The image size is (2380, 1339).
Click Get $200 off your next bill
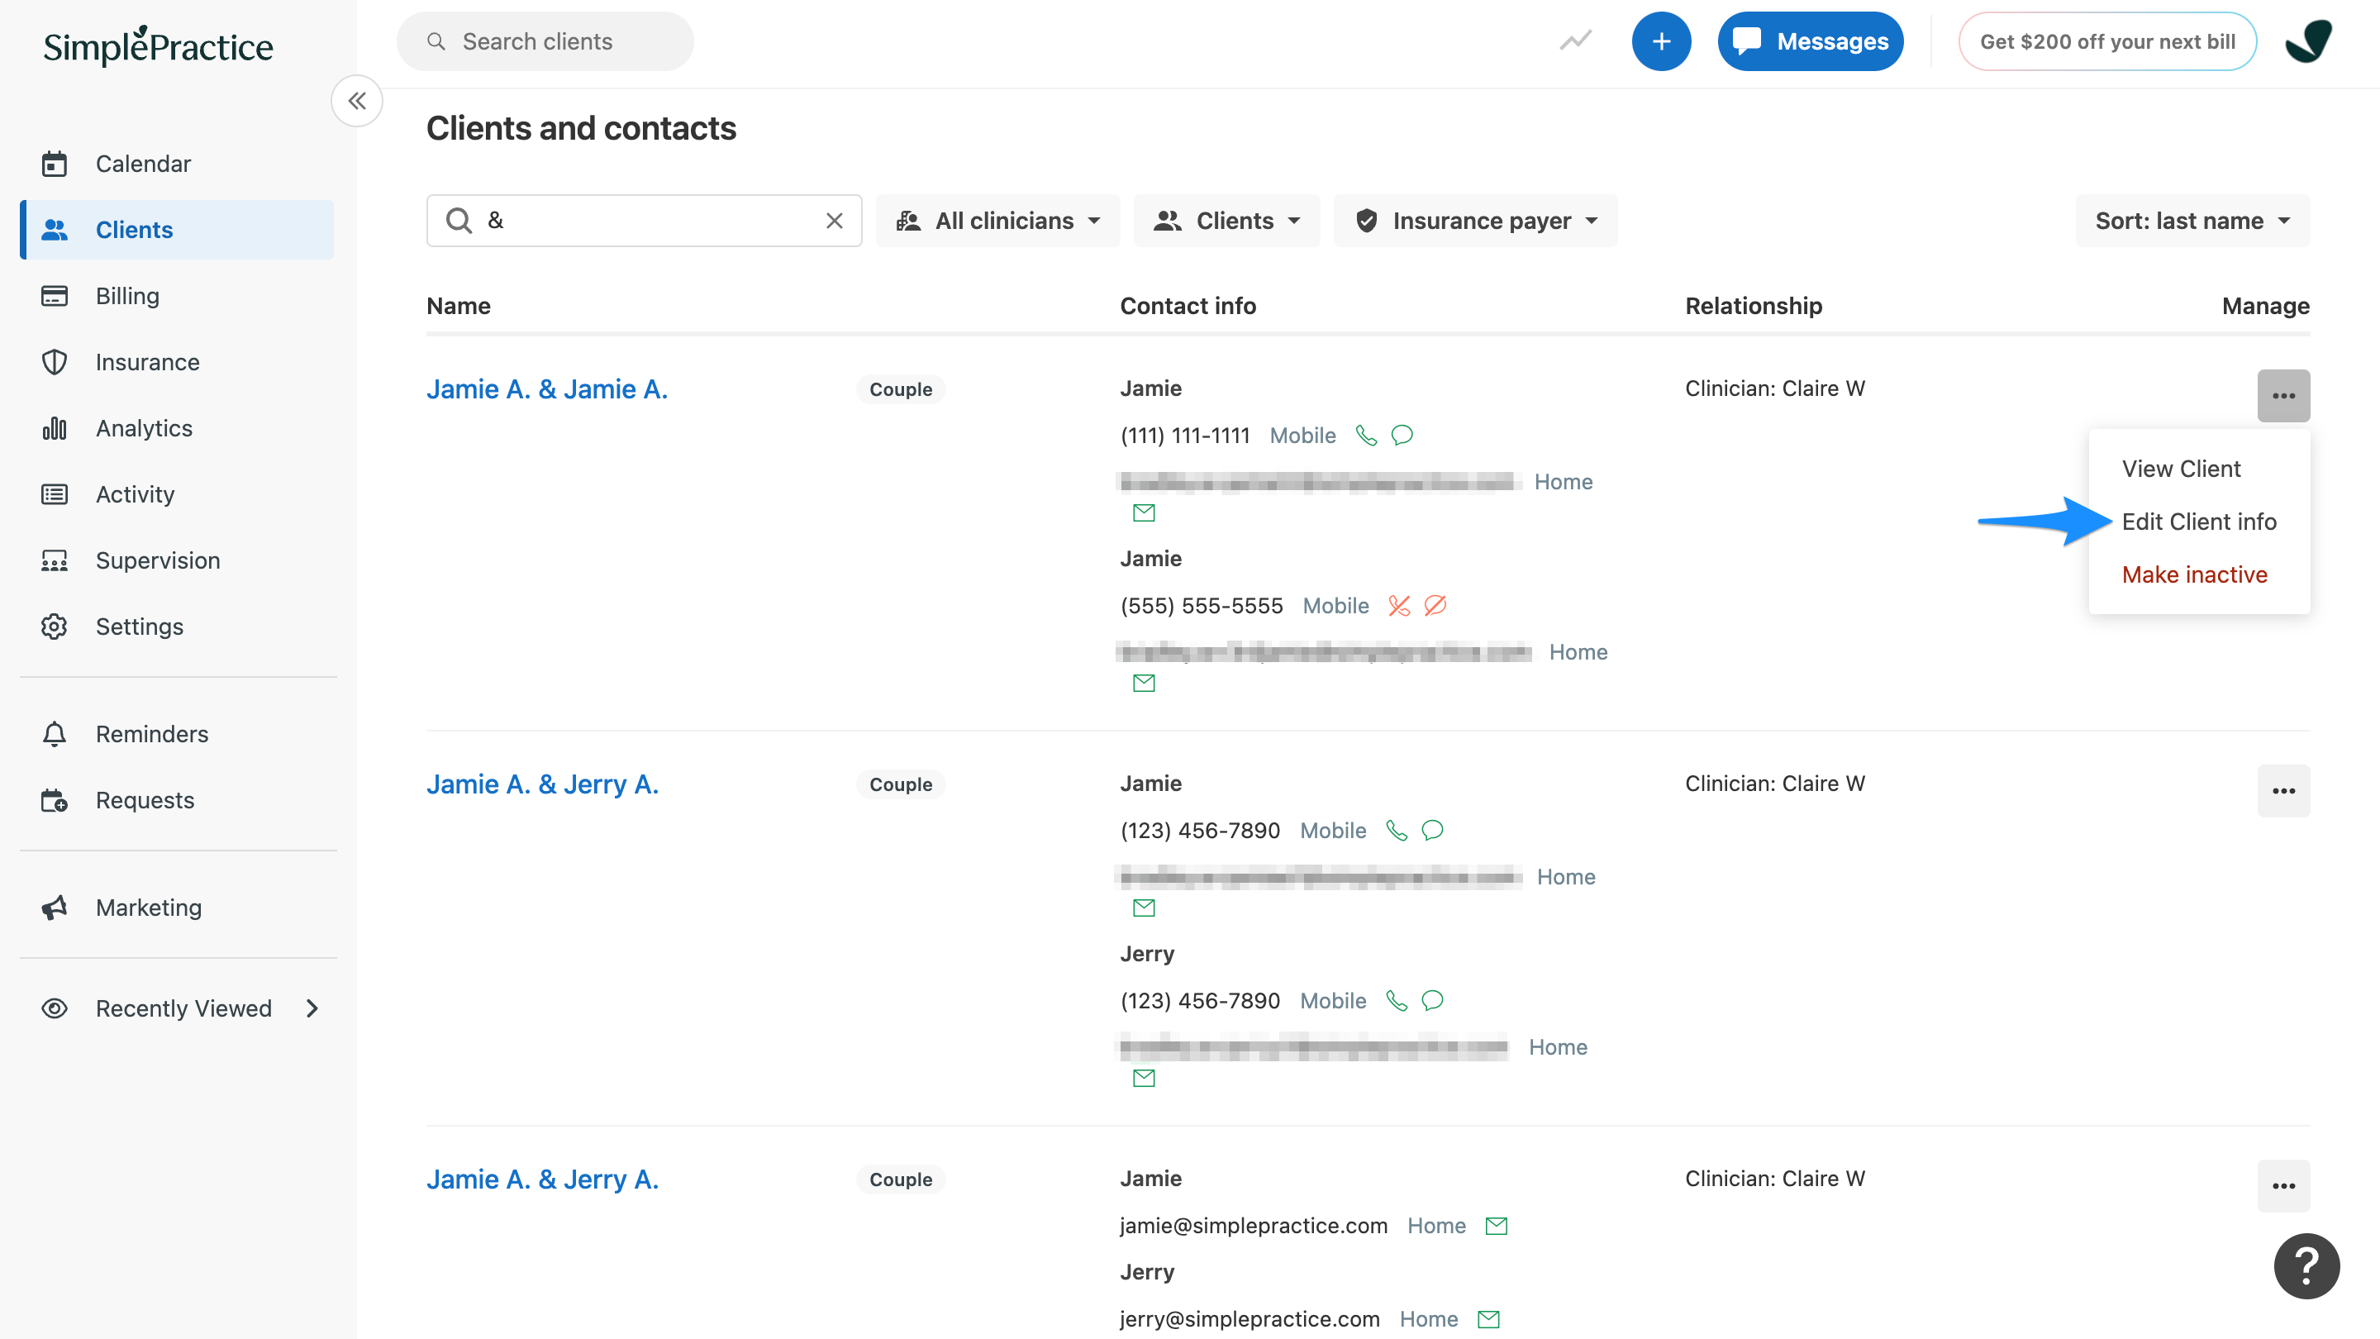2107,41
